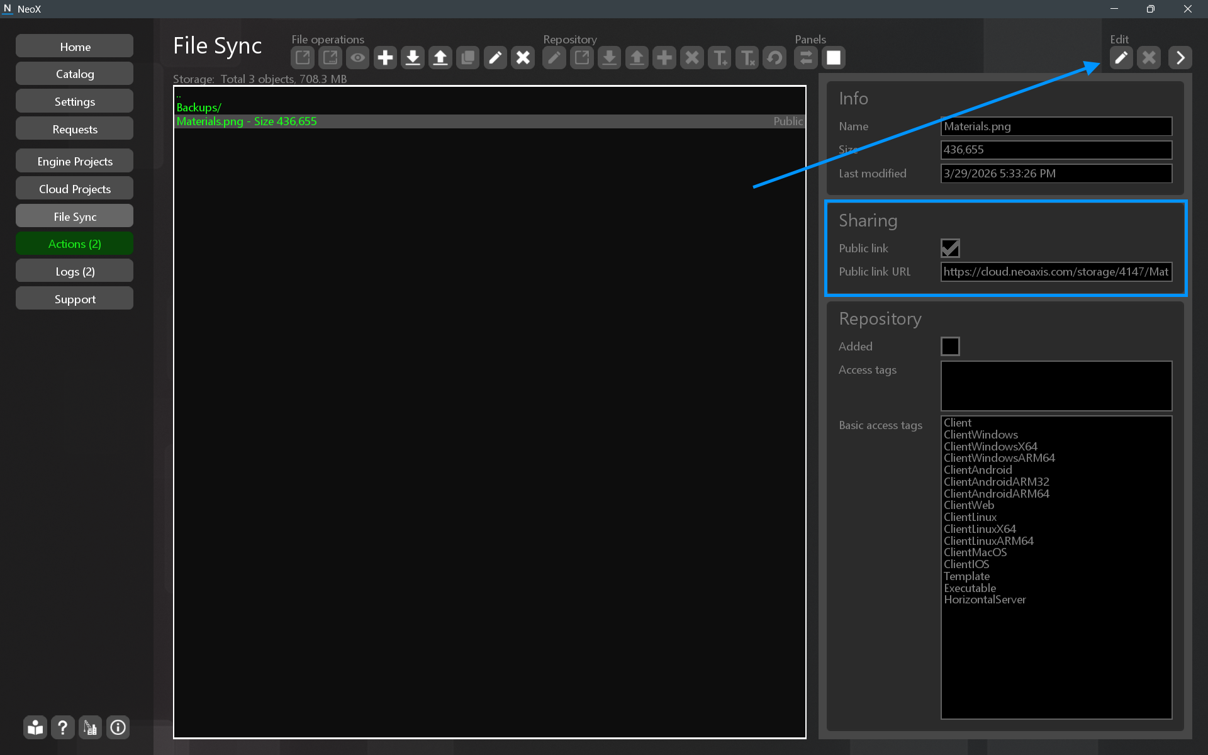Navigate up via the '..' entry
The height and width of the screenshot is (755, 1208).
point(179,96)
